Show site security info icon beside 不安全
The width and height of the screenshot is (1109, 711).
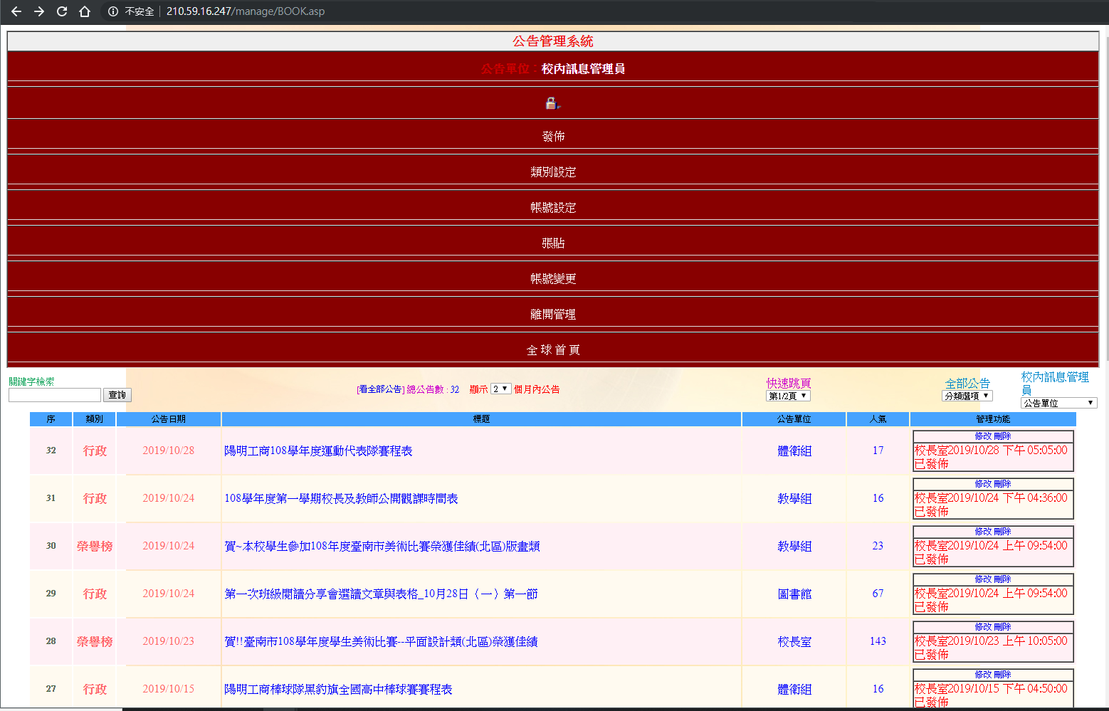click(112, 11)
